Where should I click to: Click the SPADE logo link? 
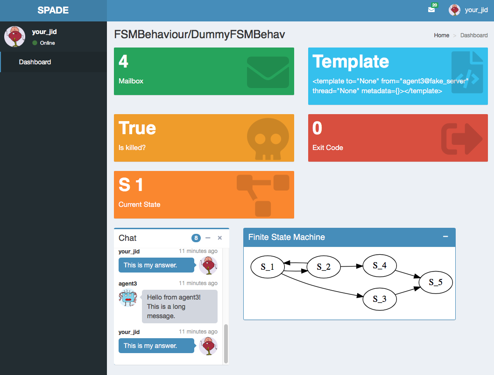[53, 10]
